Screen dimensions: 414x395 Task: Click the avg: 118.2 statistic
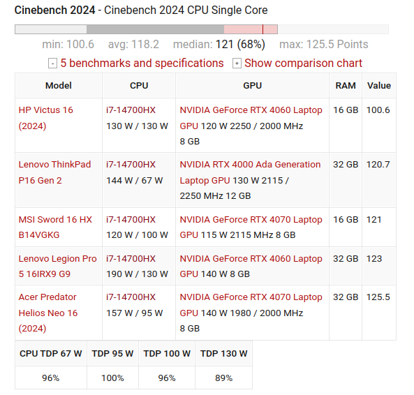point(133,45)
